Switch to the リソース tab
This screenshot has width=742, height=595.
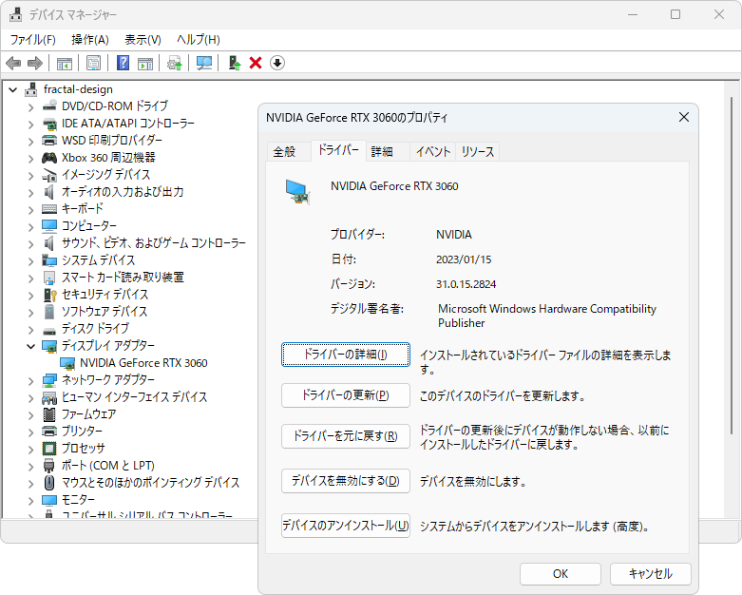[478, 152]
